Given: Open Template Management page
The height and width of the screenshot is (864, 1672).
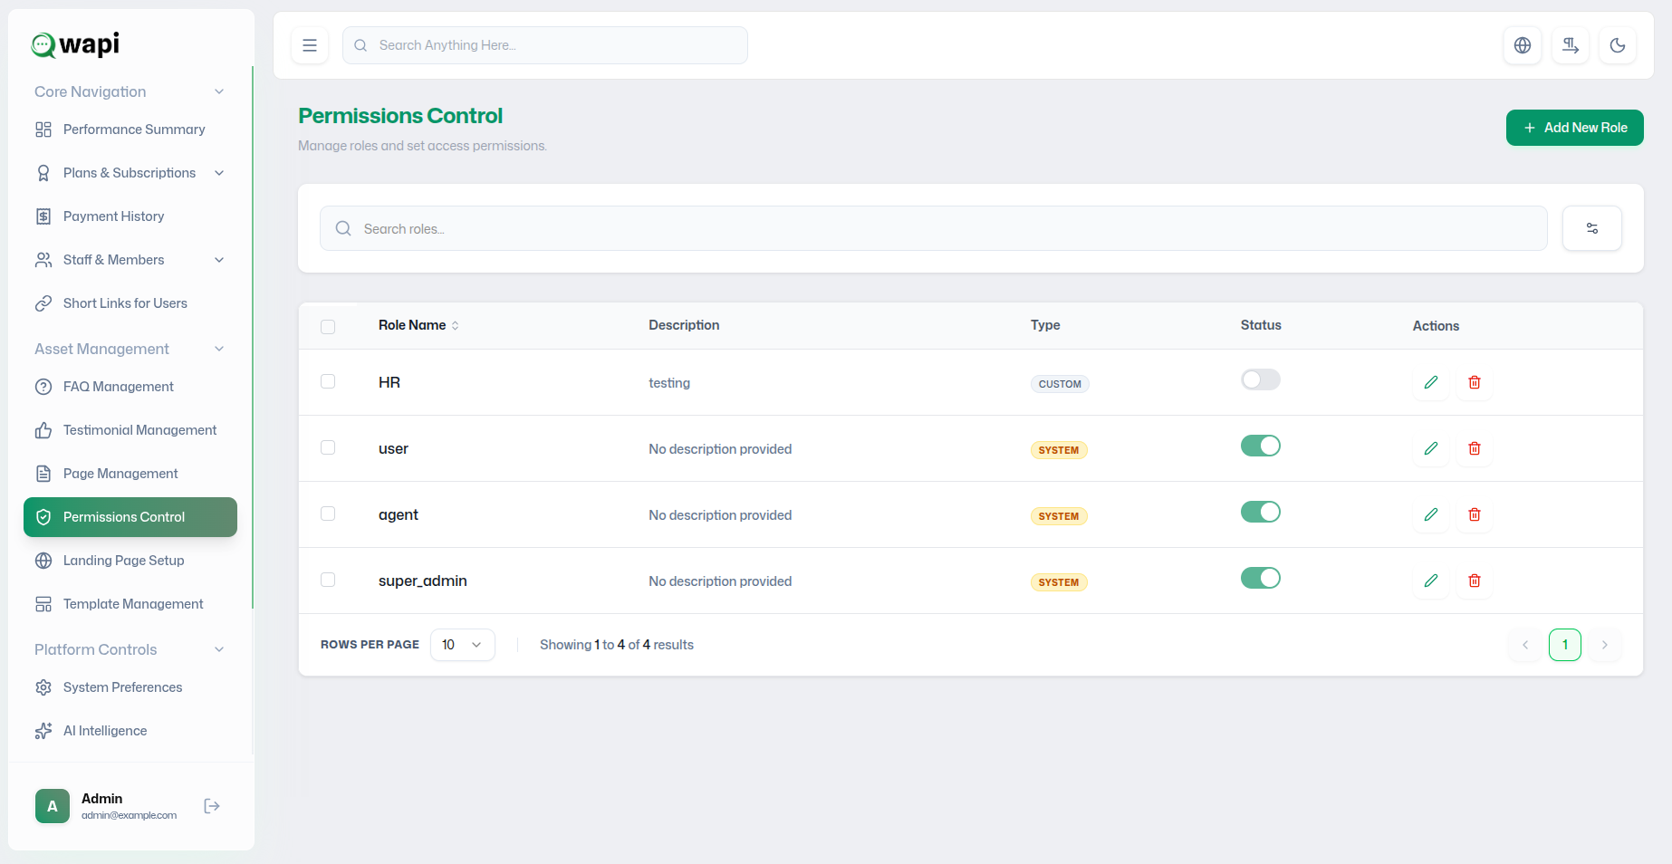Looking at the screenshot, I should (x=130, y=604).
